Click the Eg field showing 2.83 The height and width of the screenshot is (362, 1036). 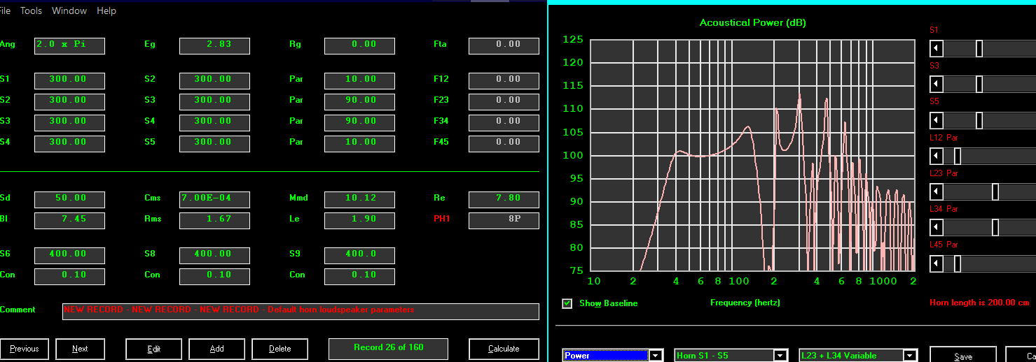(214, 46)
